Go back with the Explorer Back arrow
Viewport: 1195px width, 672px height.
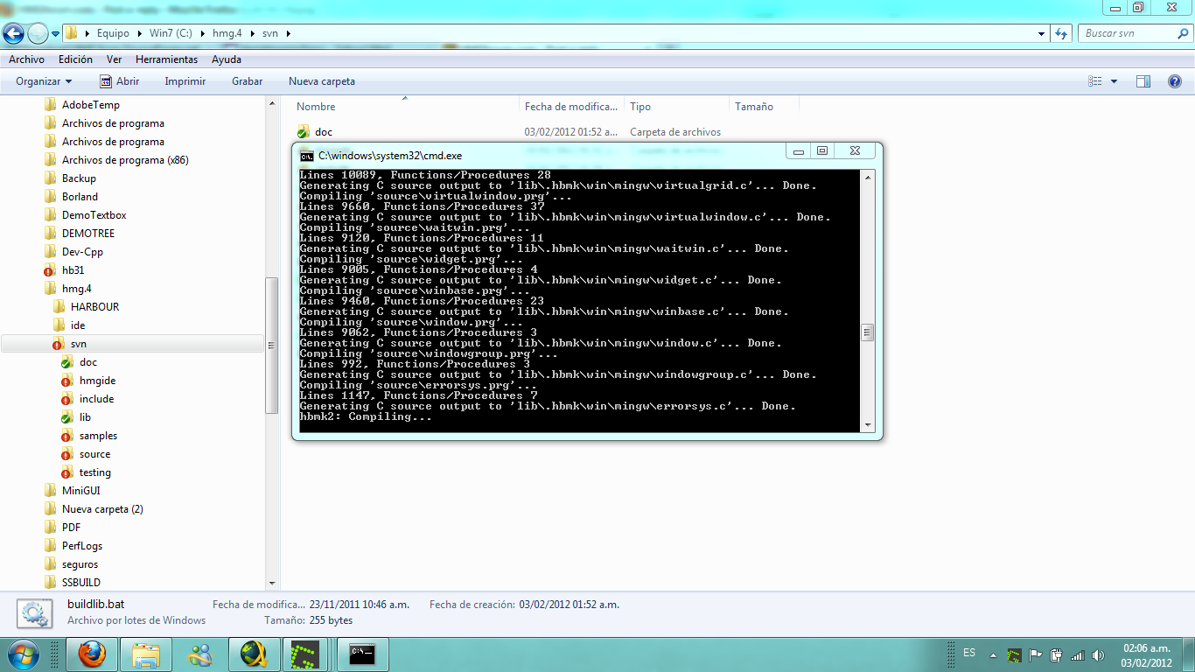pos(13,33)
